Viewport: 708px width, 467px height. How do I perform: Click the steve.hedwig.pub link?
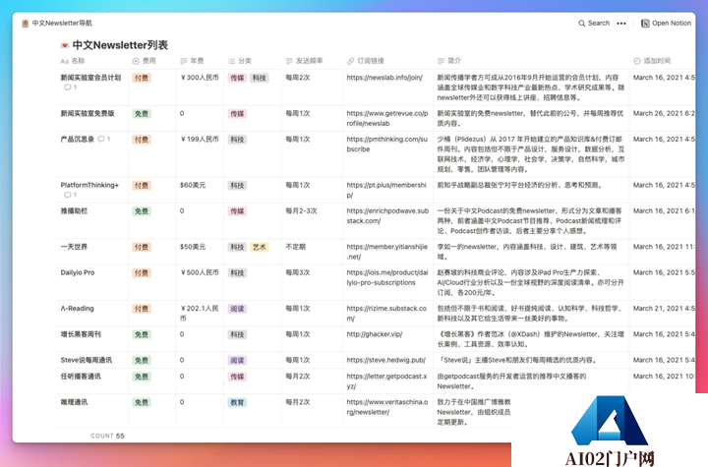[x=386, y=360]
